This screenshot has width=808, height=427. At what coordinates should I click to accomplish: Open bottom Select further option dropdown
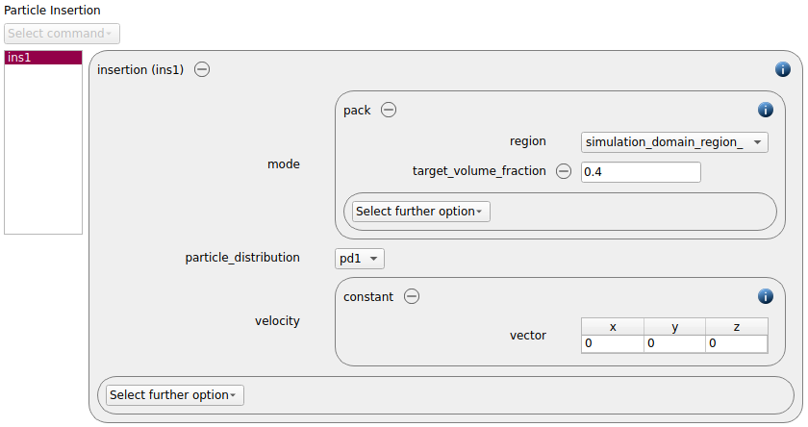175,395
